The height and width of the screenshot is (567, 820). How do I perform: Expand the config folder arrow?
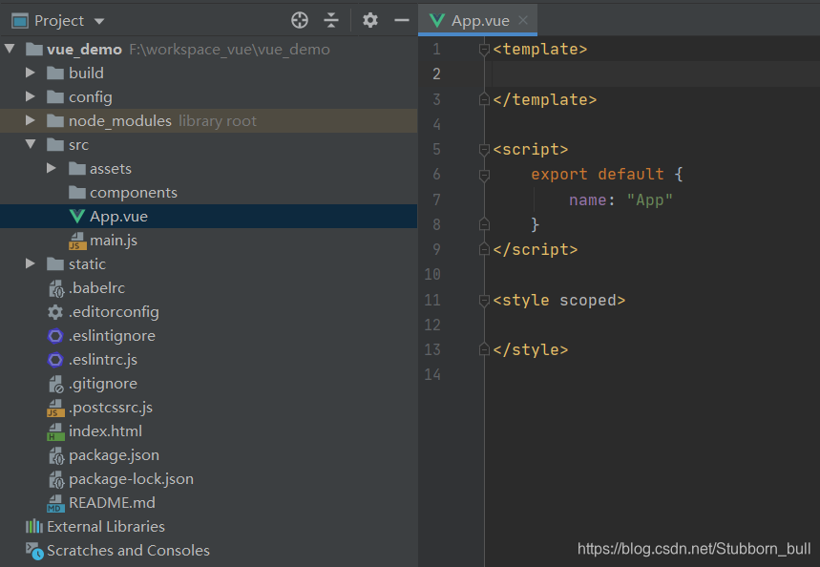tap(31, 96)
